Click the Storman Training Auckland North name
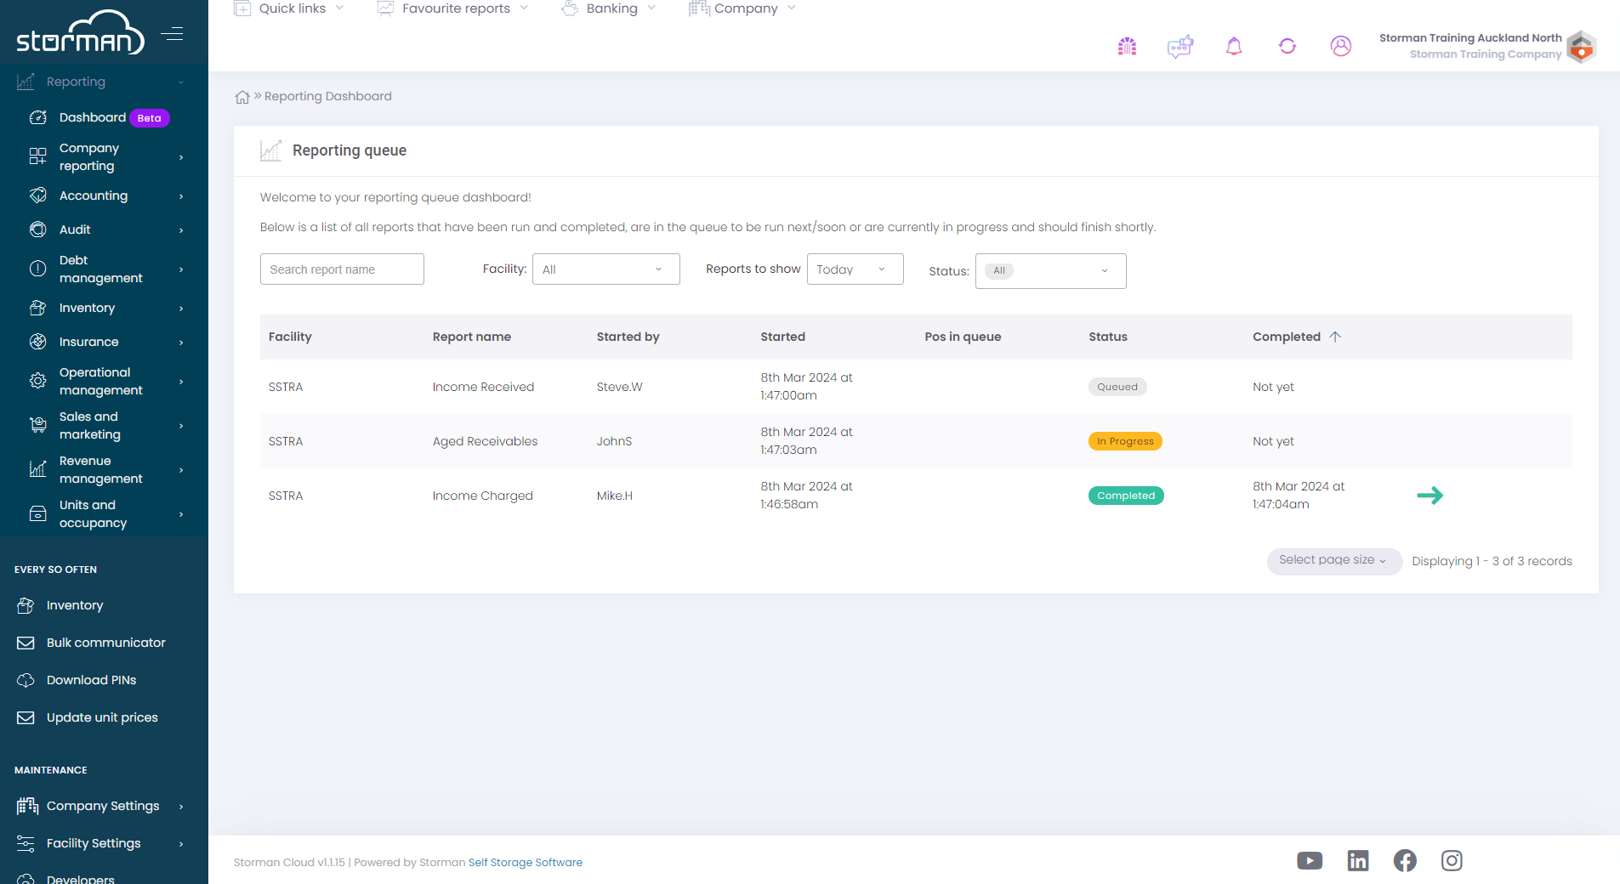The height and width of the screenshot is (884, 1620). tap(1470, 38)
